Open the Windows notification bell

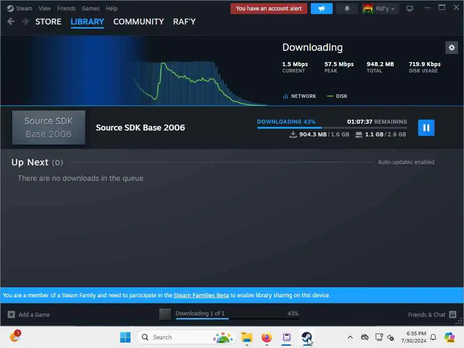point(433,337)
